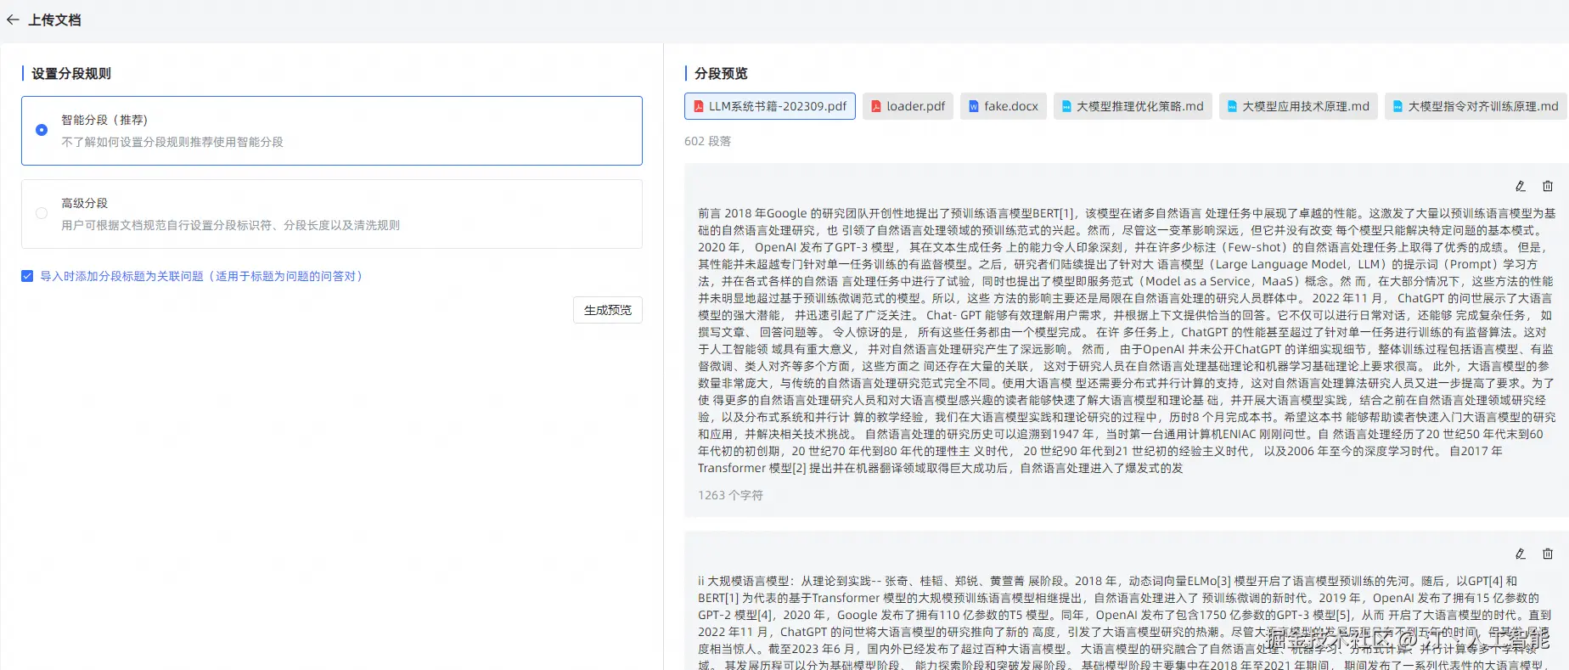Viewport: 1569px width, 670px height.
Task: Click the markdown icon of 大模型应用技术原理.md
Action: click(x=1232, y=106)
